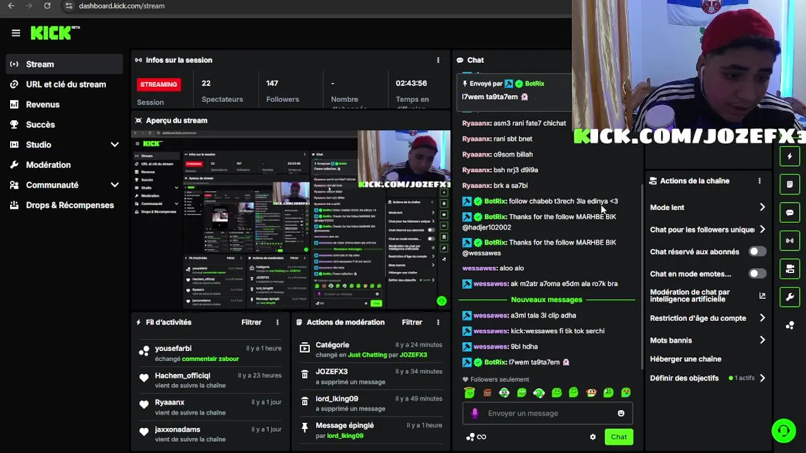Go back using the browser back arrow
This screenshot has height=453, width=806.
pyautogui.click(x=11, y=6)
